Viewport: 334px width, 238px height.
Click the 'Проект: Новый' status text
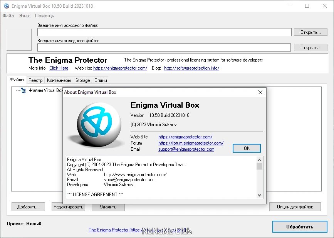24,224
